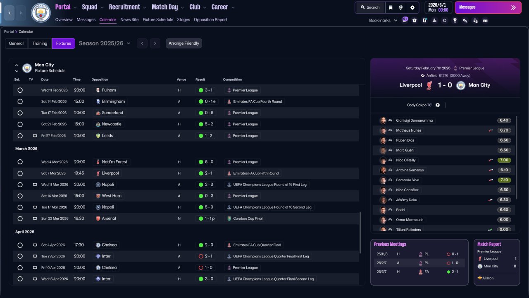Image resolution: width=529 pixels, height=298 pixels.
Task: Switch to the Training tab
Action: [x=40, y=43]
